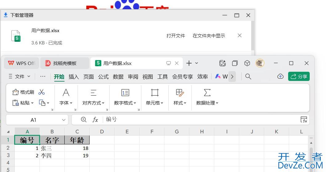Open the 公式 ribbon tab

pos(103,77)
